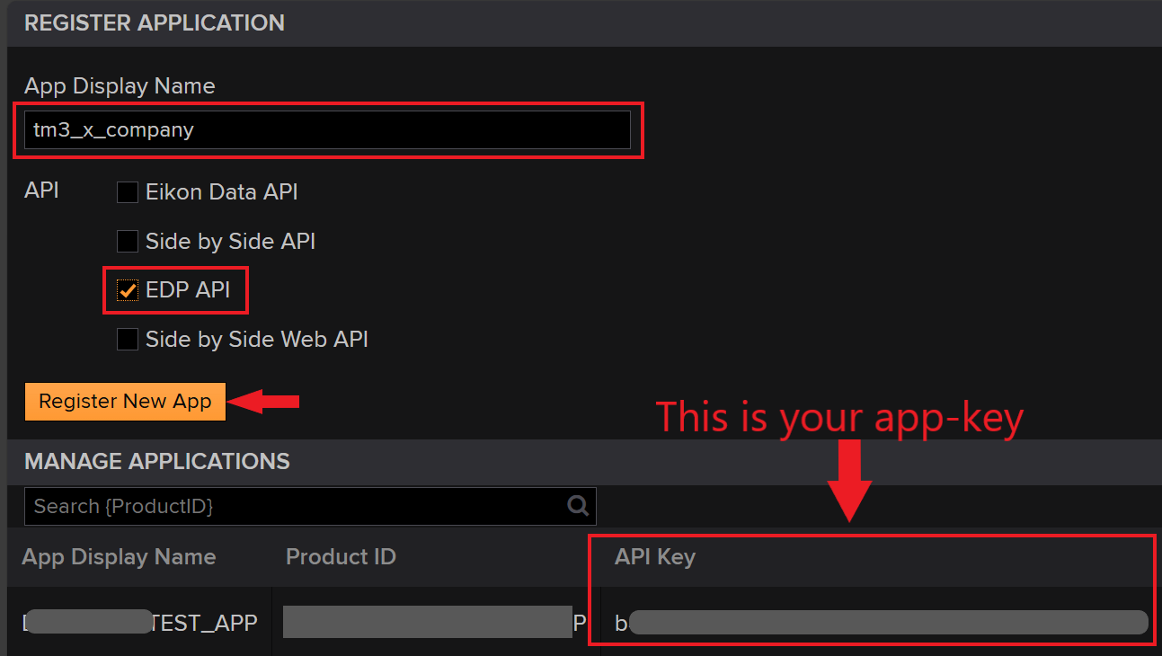Click the EDP API label text
The width and height of the screenshot is (1162, 656).
(x=188, y=290)
